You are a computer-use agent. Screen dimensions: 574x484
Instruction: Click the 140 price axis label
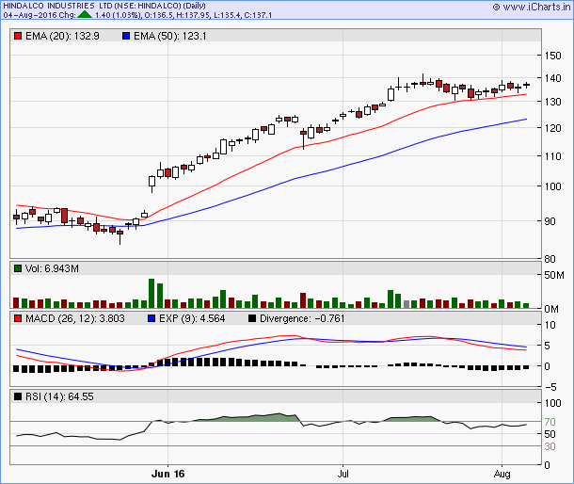[x=552, y=78]
